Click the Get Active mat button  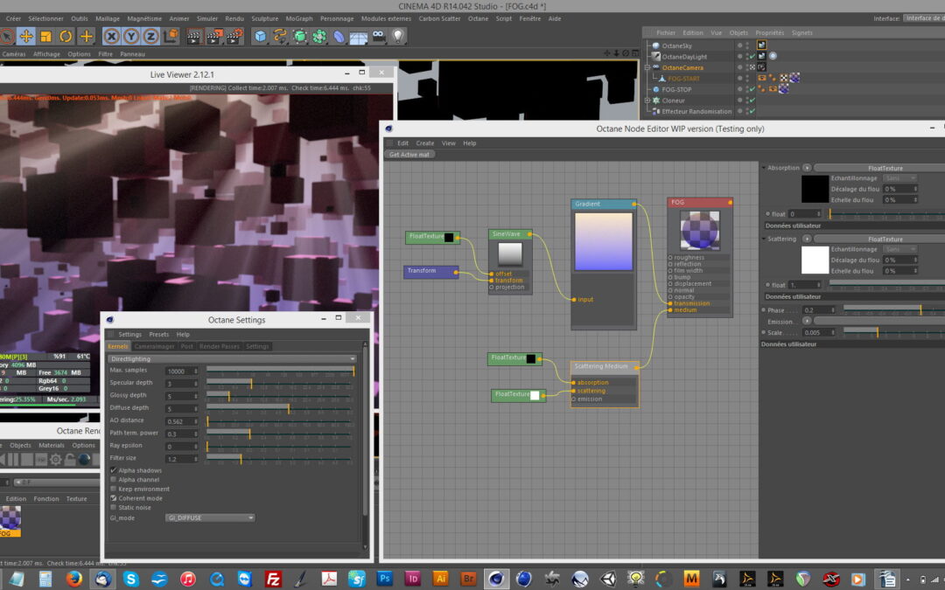coord(409,155)
